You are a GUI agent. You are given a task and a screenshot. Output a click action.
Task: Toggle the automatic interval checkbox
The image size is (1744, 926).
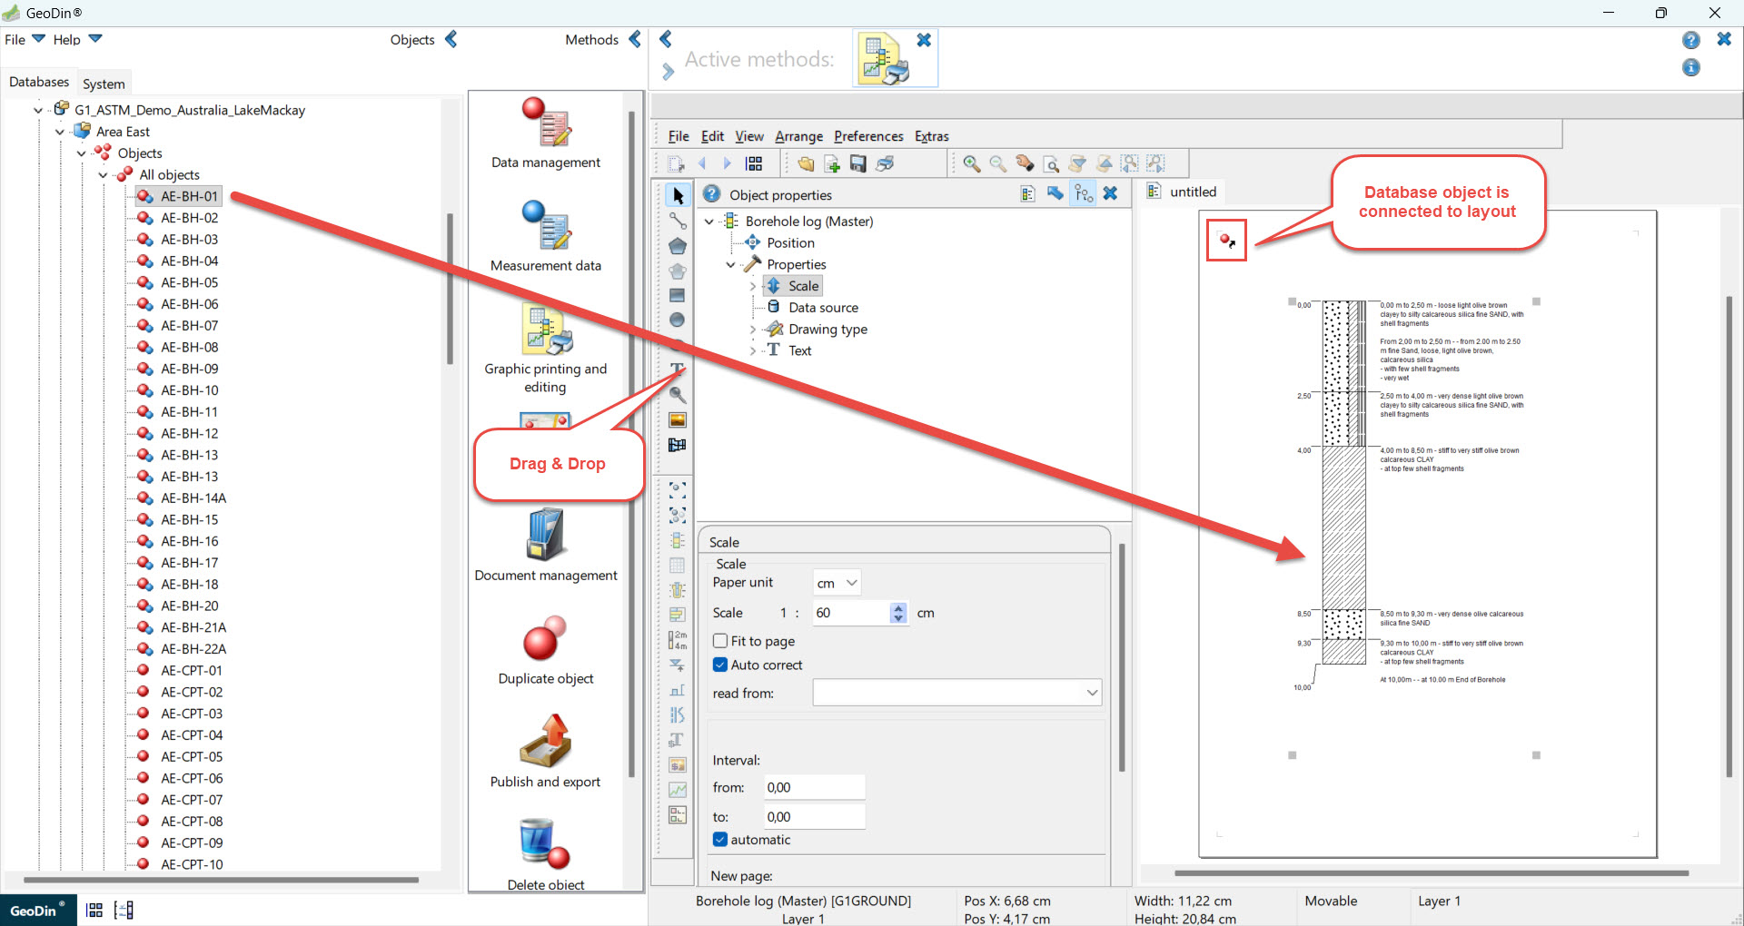(x=720, y=840)
